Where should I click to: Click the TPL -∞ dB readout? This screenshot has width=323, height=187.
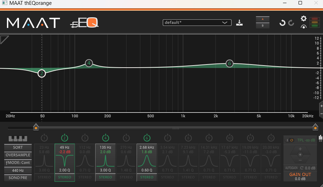[x=306, y=140]
